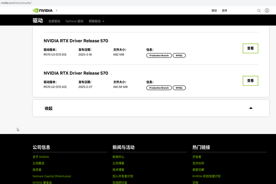Click the browser address bar URL
Screen dimensions: 276x184
pyautogui.click(x=16, y=3)
